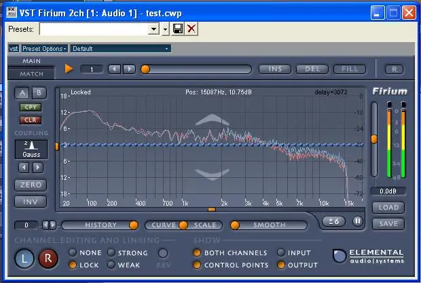The height and width of the screenshot is (283, 421).
Task: Click the orange marker below the frequency axis
Action: click(212, 210)
